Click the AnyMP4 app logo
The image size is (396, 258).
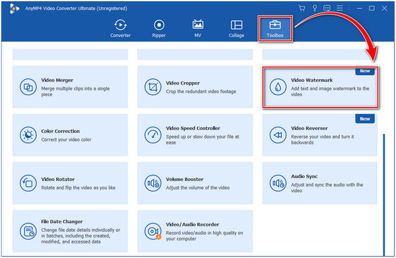[15, 9]
